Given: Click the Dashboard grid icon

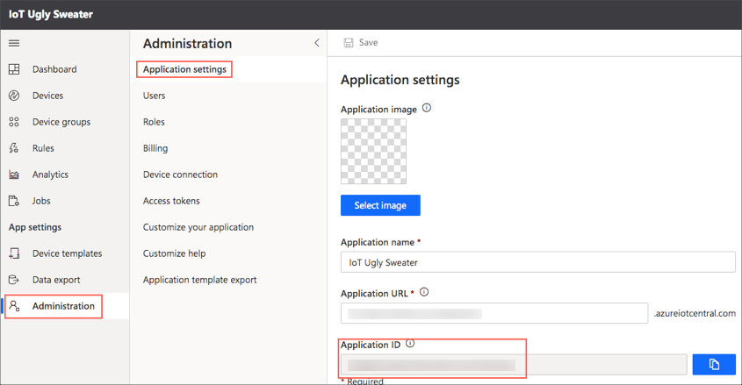Looking at the screenshot, I should pos(14,69).
